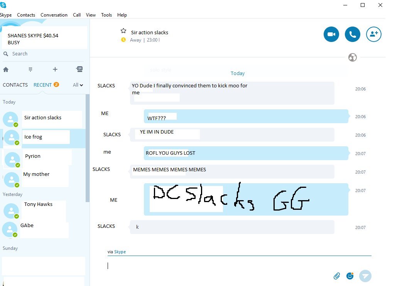Image resolution: width=412 pixels, height=286 pixels.
Task: Attach a file with the paperclip icon
Action: 337,276
